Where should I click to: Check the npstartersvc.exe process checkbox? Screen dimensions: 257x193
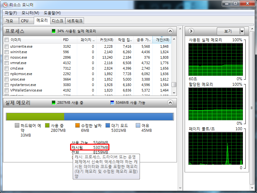(6, 85)
